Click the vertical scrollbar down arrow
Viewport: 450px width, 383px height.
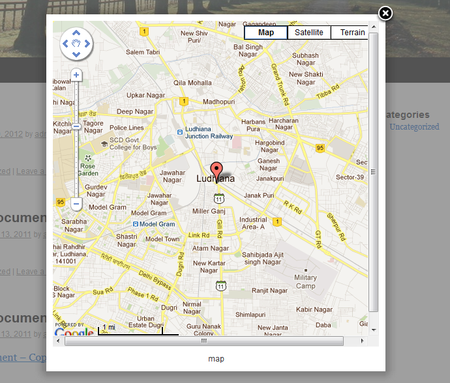(374, 330)
